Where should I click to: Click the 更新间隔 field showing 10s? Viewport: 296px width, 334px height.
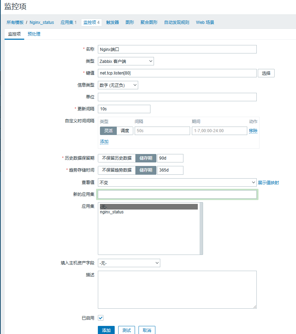[x=124, y=109]
